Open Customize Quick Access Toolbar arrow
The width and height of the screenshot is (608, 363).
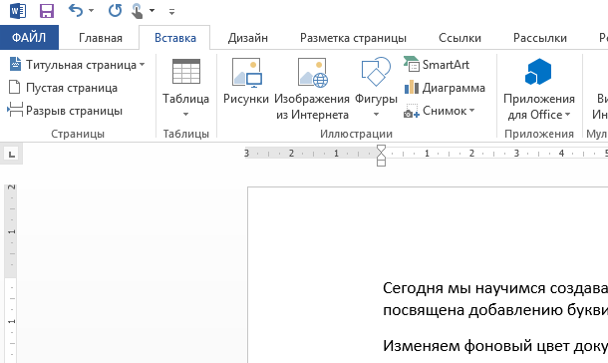tap(171, 12)
